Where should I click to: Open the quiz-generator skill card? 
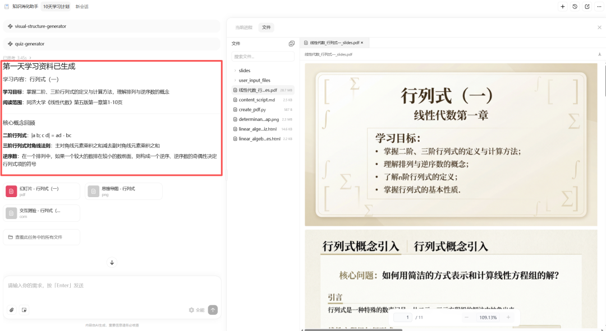tap(112, 44)
